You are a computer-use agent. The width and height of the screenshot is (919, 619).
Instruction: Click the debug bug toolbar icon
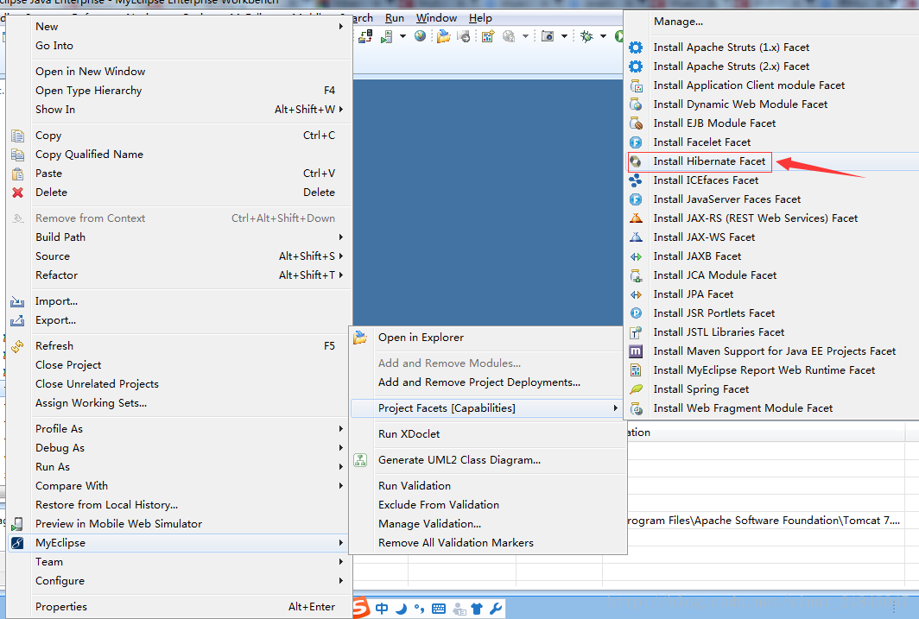[x=586, y=36]
